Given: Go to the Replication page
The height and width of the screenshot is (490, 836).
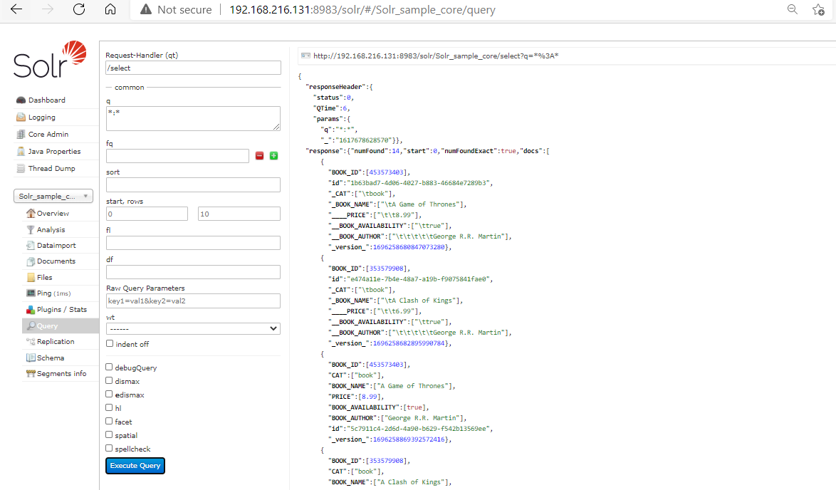Looking at the screenshot, I should point(56,342).
